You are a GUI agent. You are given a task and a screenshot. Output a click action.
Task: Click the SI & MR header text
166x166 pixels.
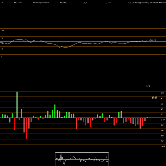coord(18,3)
